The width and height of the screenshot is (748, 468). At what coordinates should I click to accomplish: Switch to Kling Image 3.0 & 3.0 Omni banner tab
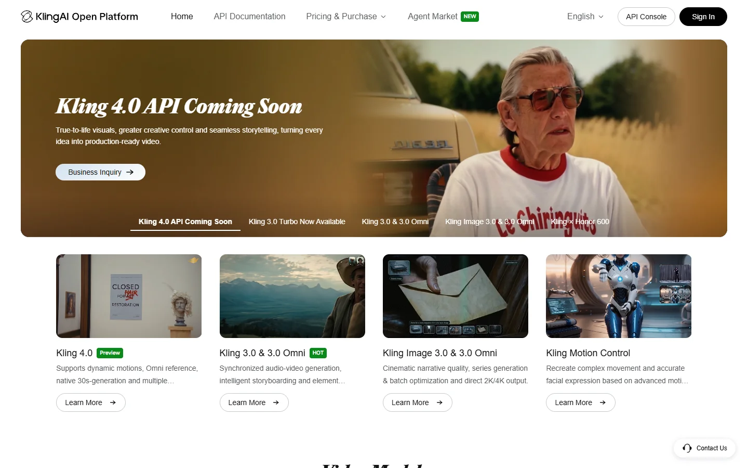[490, 222]
